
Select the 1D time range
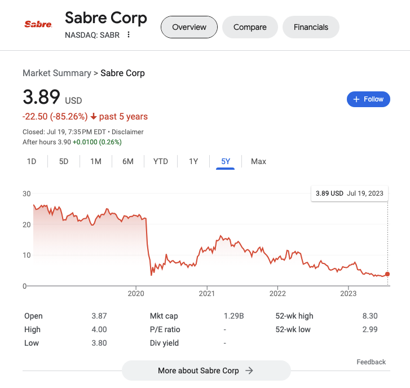pos(32,162)
